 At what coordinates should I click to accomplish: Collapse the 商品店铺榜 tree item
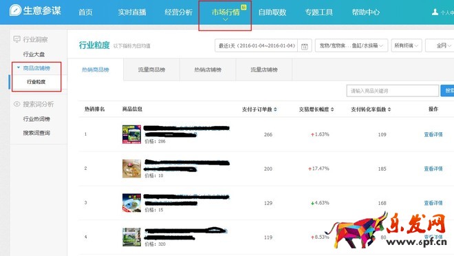19,67
